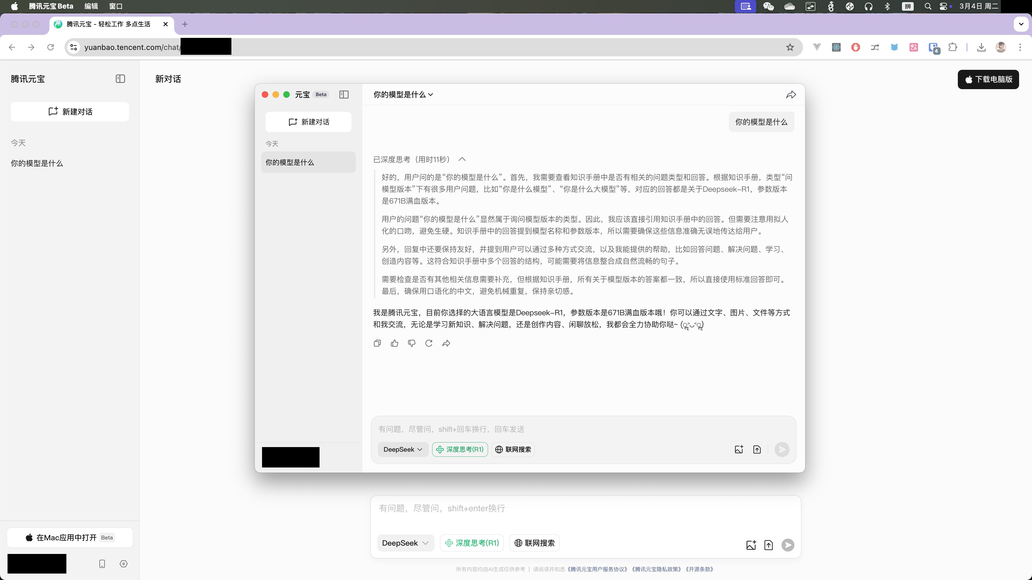Screen dimensions: 1032x580
Task: Click 在Mac应用中打开 button
Action: [70, 538]
